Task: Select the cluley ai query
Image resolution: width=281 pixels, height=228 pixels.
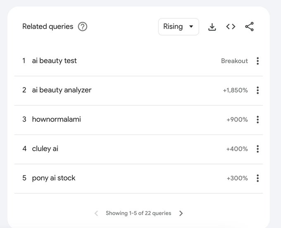Action: pos(45,149)
